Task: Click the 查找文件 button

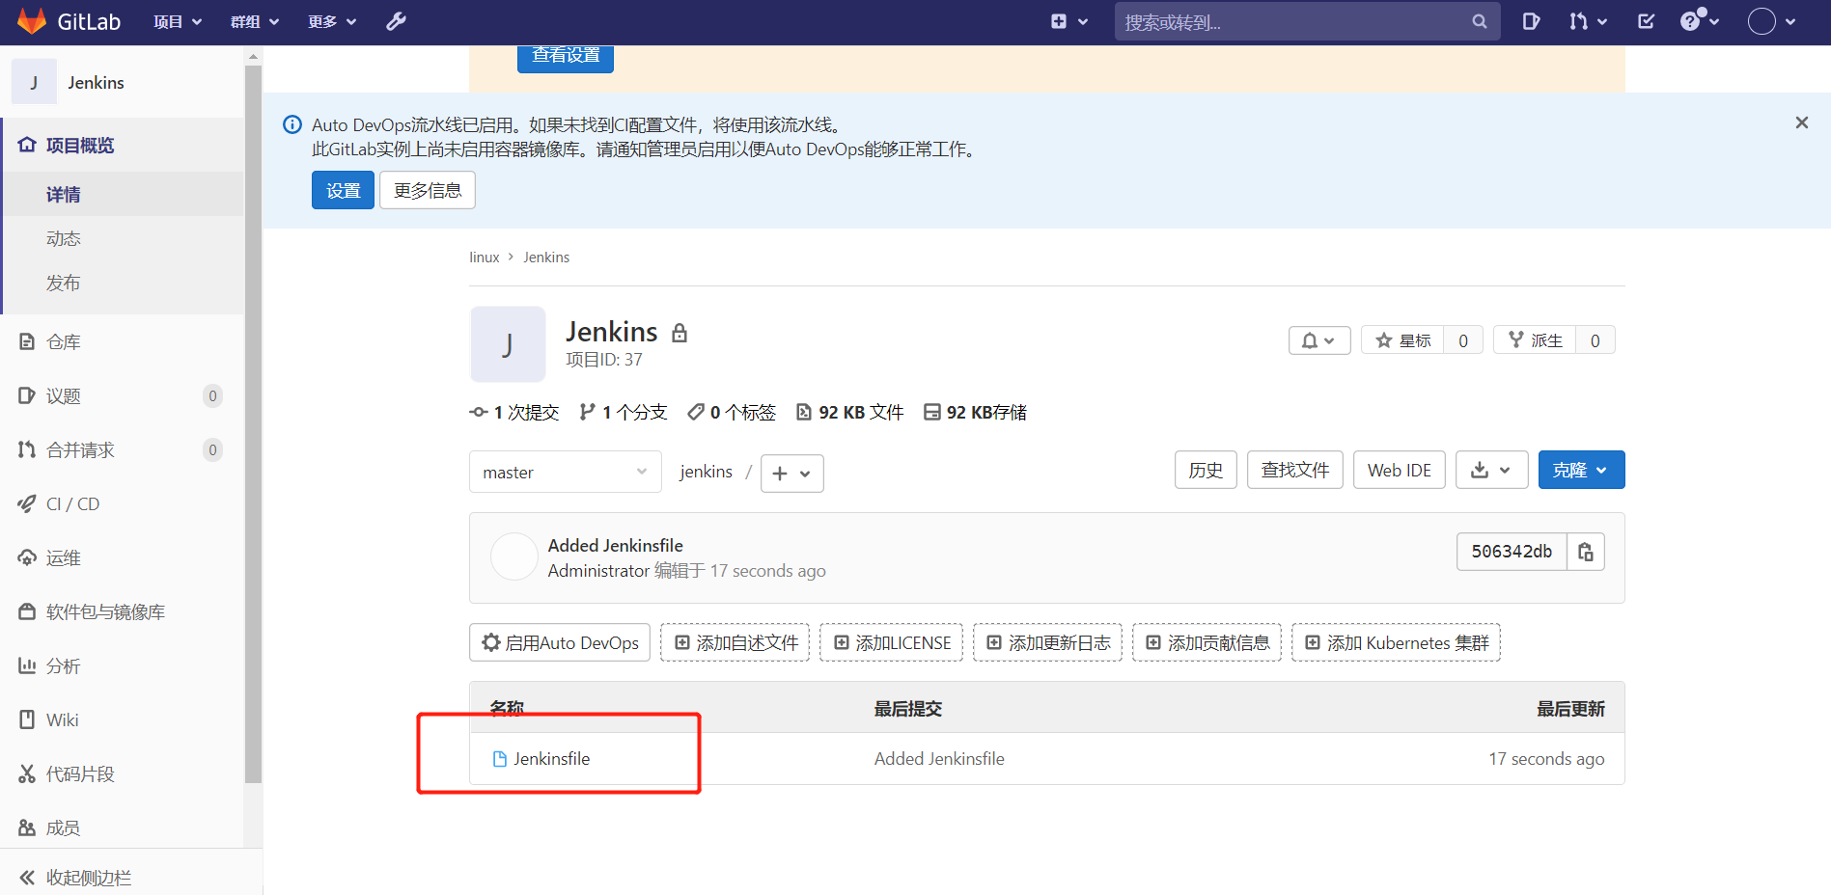Action: coord(1295,470)
